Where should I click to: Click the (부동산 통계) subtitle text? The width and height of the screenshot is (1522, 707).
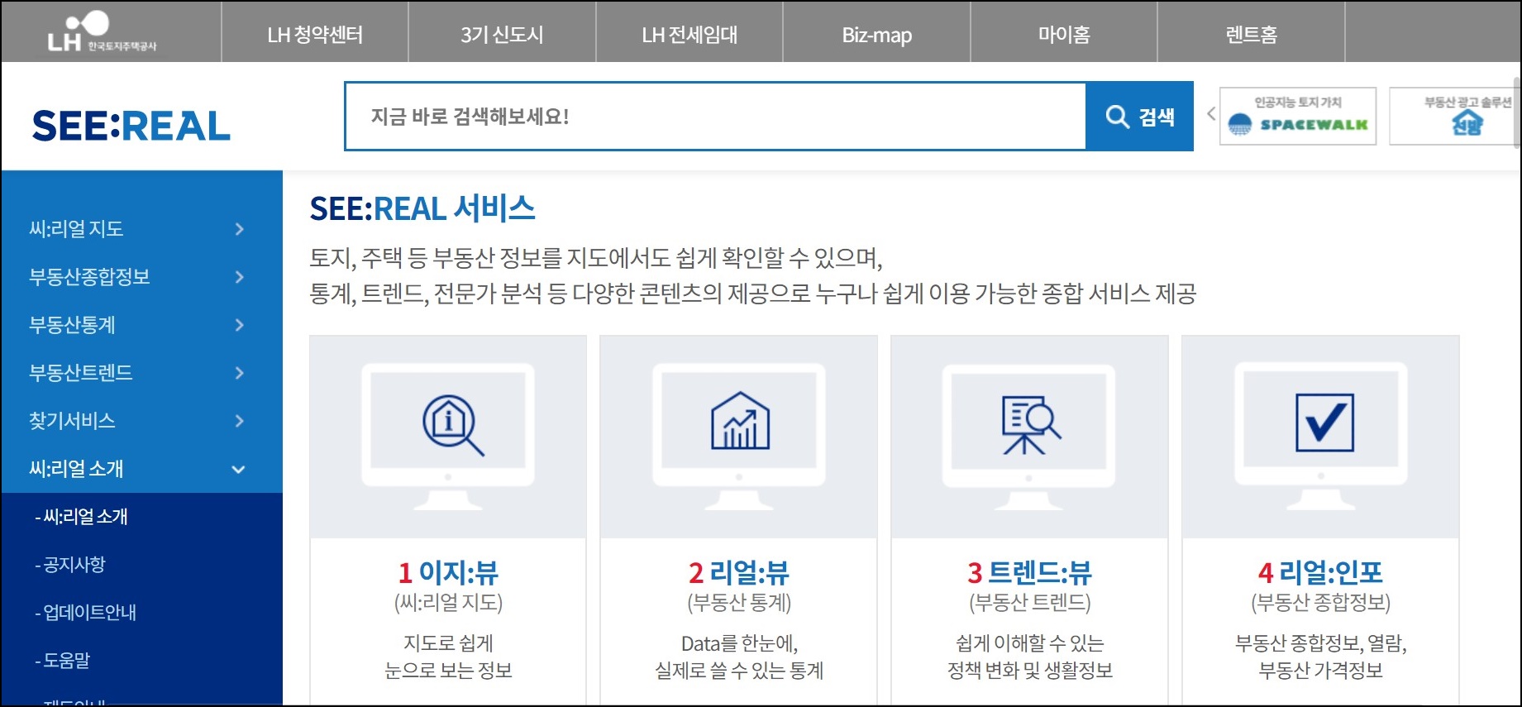[x=739, y=603]
